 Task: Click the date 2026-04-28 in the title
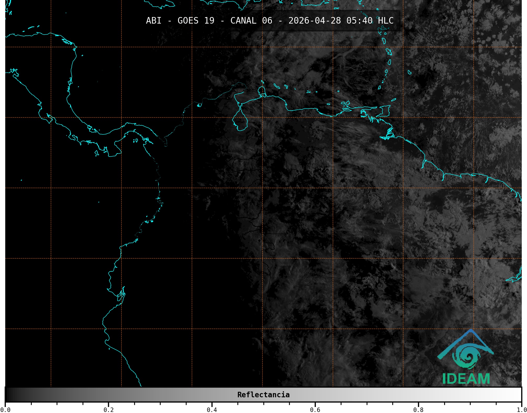(x=314, y=20)
